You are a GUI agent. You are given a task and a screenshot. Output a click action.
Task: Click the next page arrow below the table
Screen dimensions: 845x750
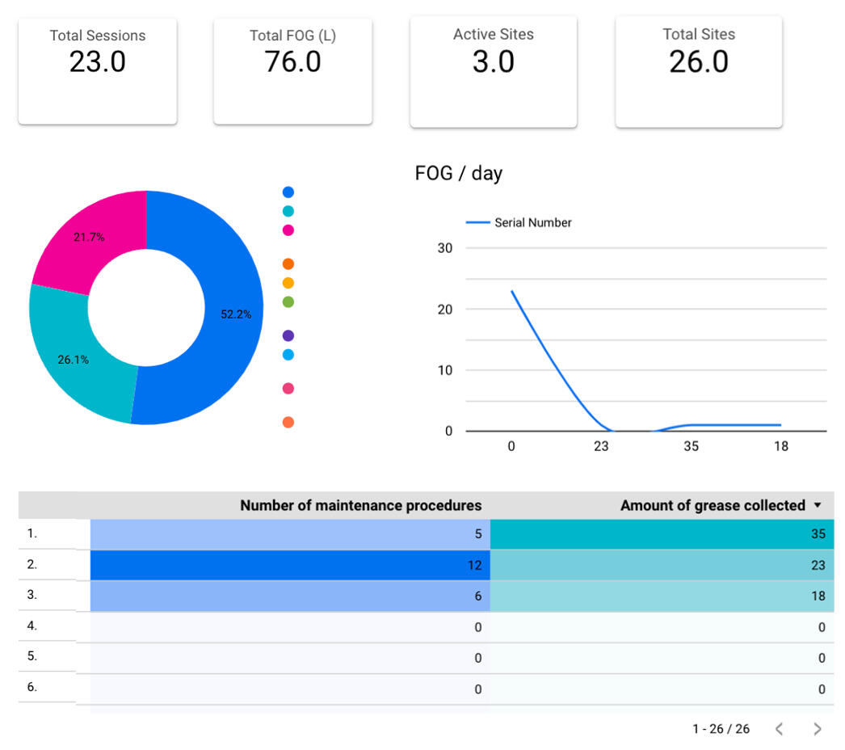coord(818,728)
